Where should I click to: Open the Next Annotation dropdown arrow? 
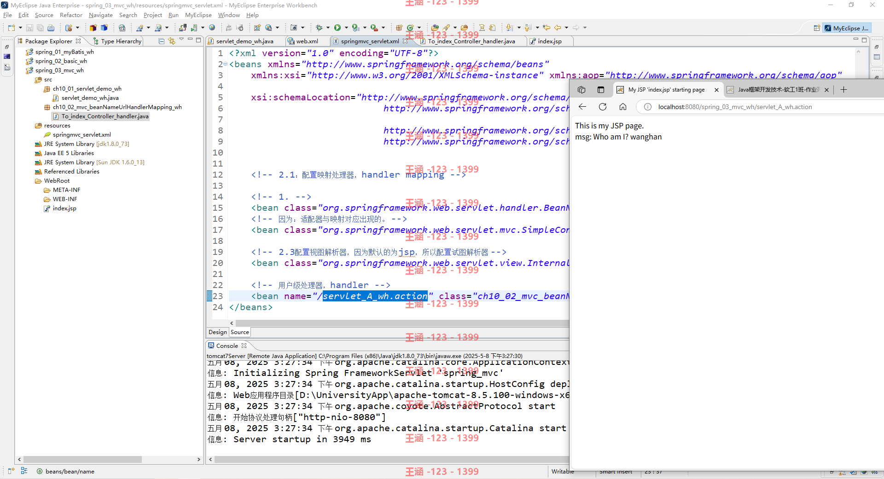coord(518,28)
